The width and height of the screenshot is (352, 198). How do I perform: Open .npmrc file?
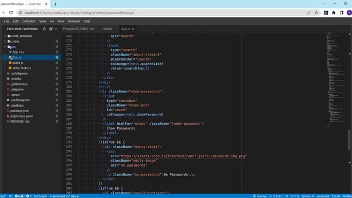[x=16, y=95]
